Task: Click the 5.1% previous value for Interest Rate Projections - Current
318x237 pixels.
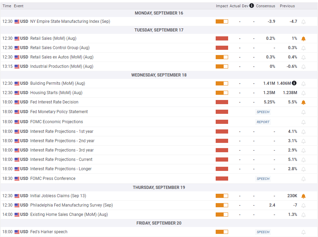Action: [x=293, y=159]
